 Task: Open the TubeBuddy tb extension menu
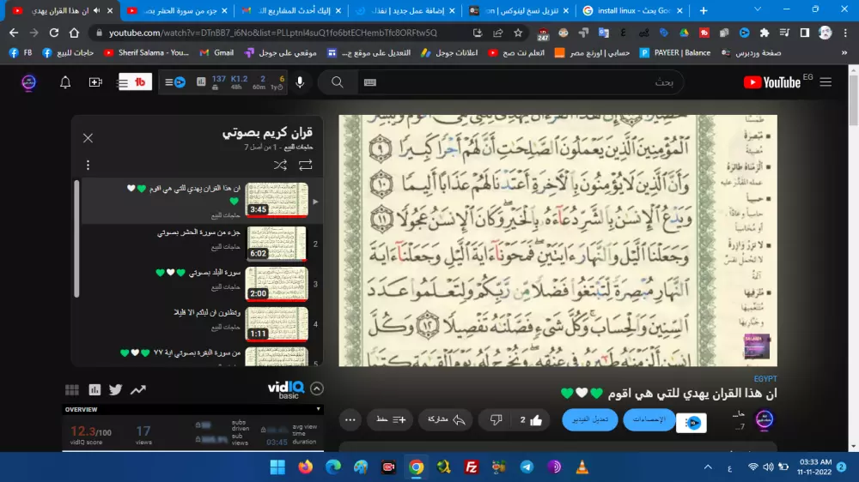pos(135,82)
